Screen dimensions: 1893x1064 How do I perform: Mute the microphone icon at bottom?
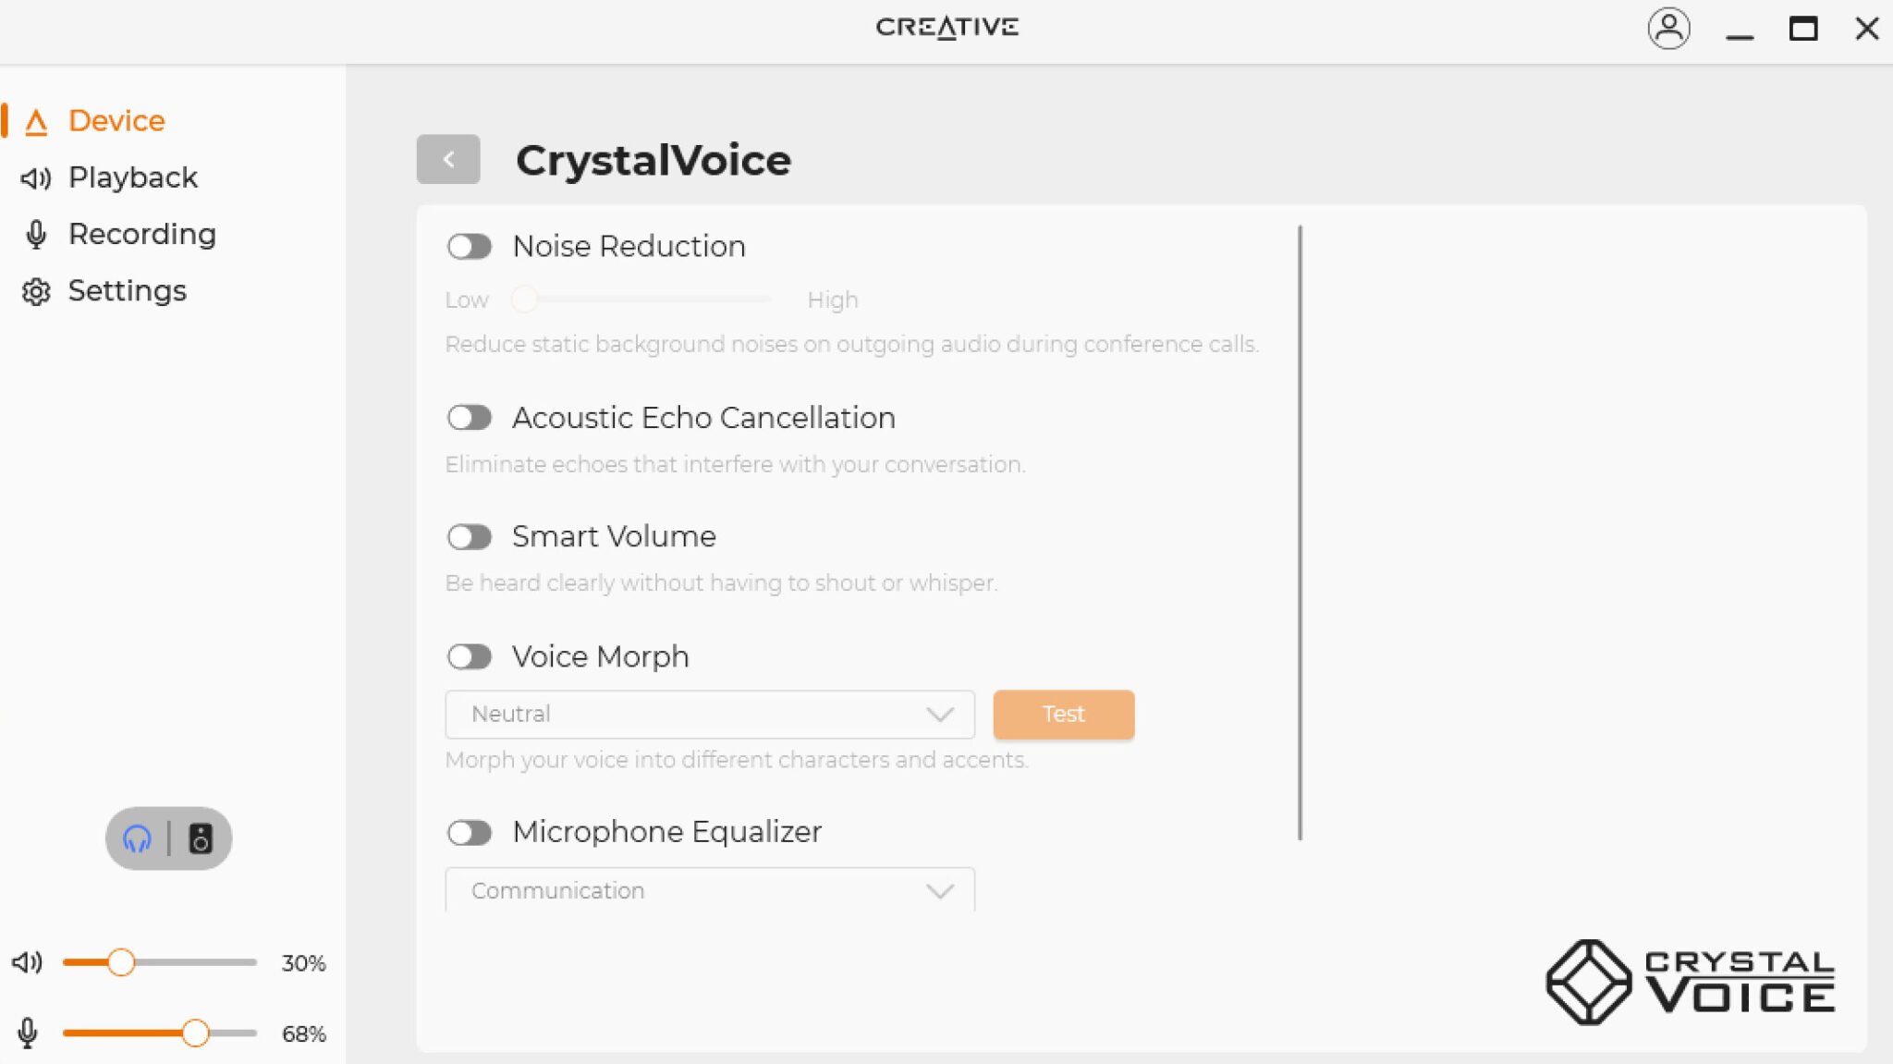28,1033
